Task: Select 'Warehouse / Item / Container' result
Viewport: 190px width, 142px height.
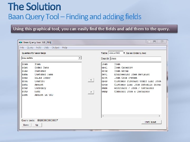Action: pos(131,88)
